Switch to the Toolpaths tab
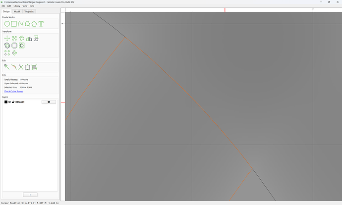The image size is (342, 205). coord(29,11)
